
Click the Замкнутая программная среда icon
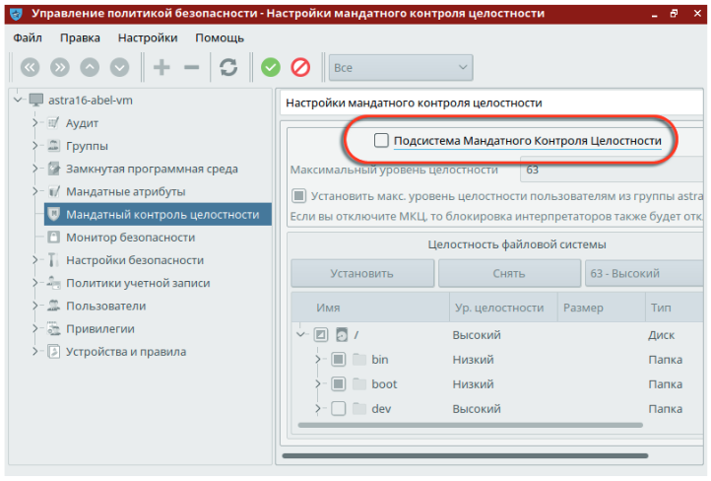pyautogui.click(x=53, y=169)
